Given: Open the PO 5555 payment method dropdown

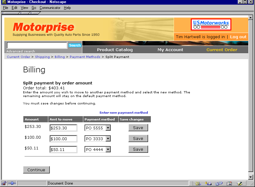Looking at the screenshot, I should (x=98, y=128).
